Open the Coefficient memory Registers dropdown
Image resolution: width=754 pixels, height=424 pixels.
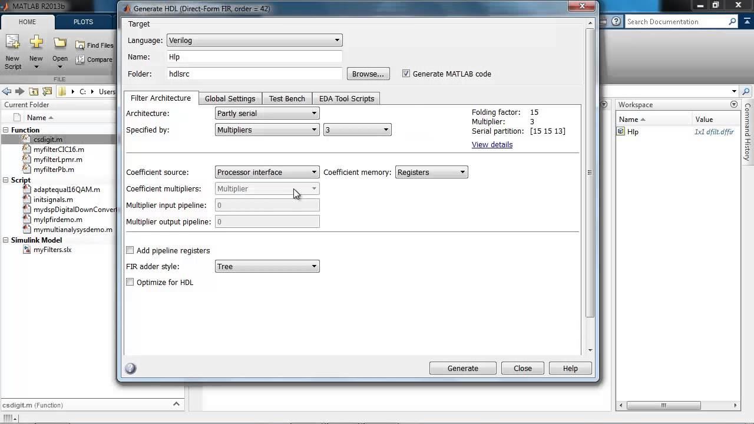pos(432,172)
